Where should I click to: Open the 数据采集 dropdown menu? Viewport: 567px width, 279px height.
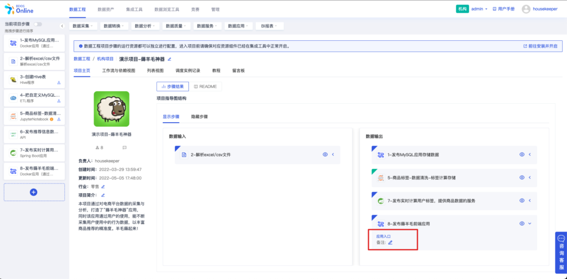coord(83,26)
